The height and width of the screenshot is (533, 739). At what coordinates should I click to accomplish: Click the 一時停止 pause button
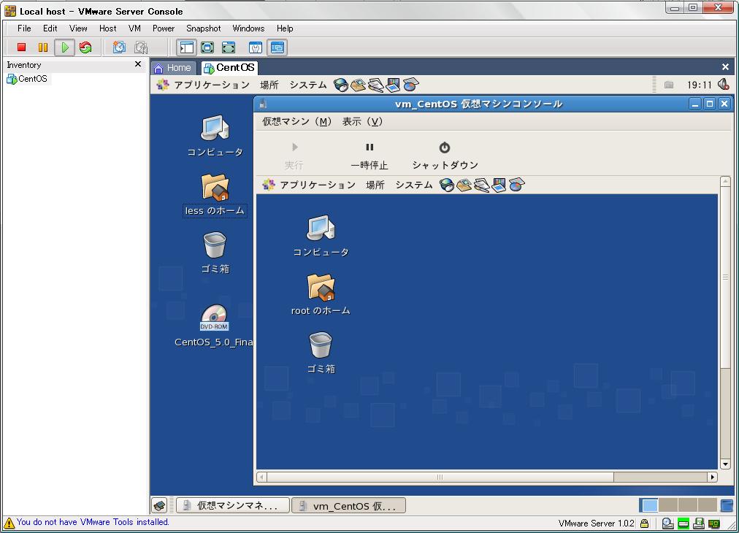click(369, 156)
